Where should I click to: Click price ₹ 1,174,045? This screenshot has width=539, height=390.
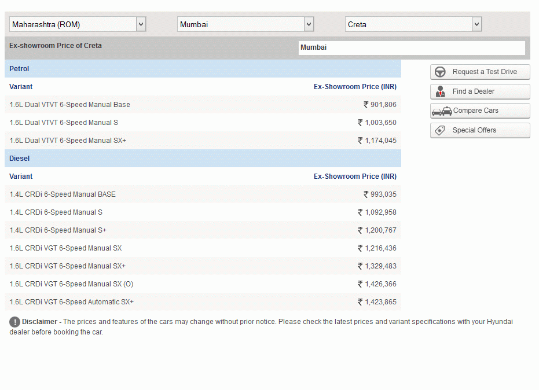[377, 141]
